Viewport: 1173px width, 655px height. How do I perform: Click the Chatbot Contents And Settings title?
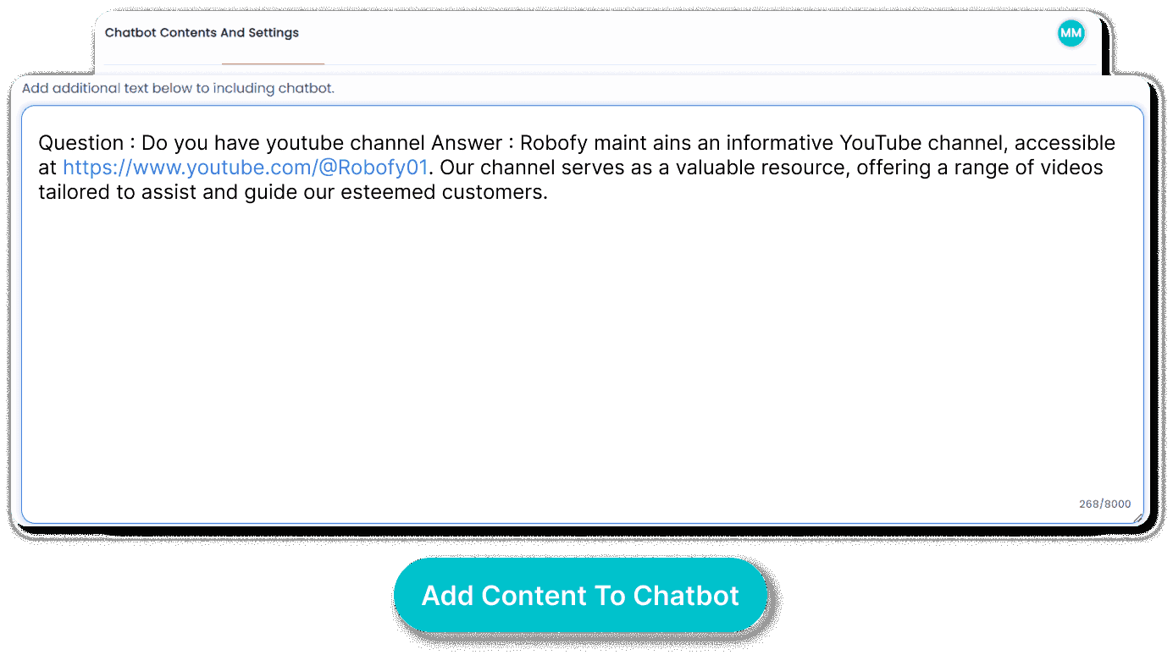(x=202, y=33)
